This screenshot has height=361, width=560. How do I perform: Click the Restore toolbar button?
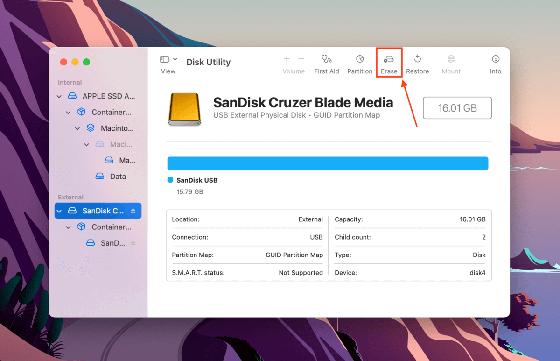coord(417,64)
